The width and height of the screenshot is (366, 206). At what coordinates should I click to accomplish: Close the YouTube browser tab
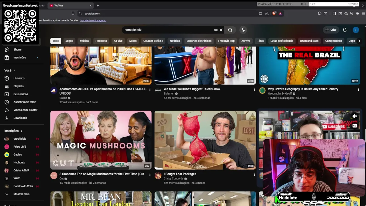tap(91, 5)
